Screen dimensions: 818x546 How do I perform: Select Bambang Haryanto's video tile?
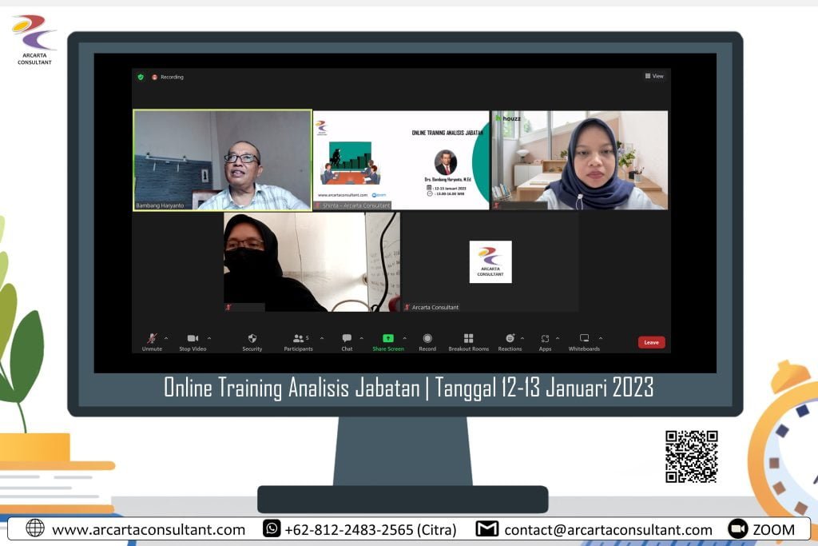(222, 160)
